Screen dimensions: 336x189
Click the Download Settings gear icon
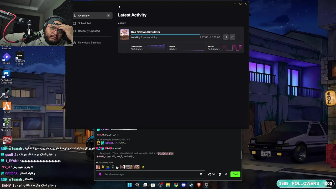(x=74, y=43)
